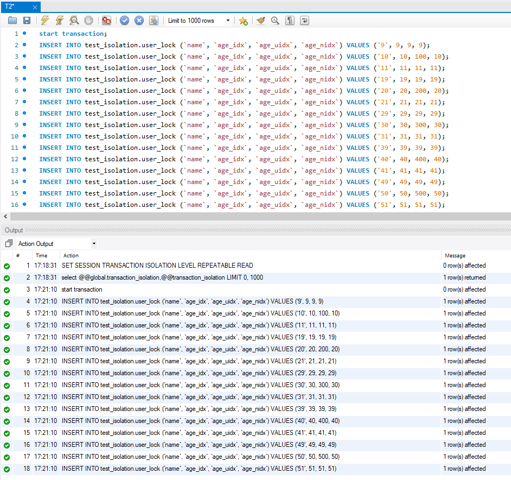The height and width of the screenshot is (480, 511).
Task: Toggle invisible characters with the pilcrow icon
Action: click(290, 21)
